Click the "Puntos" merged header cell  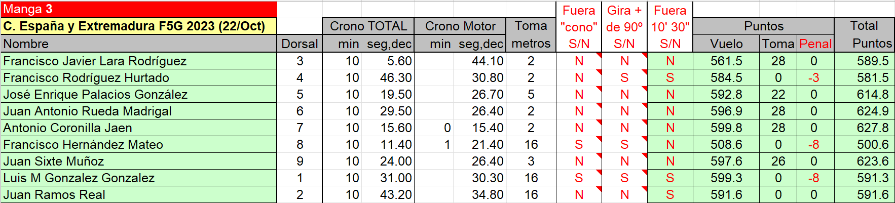[763, 26]
